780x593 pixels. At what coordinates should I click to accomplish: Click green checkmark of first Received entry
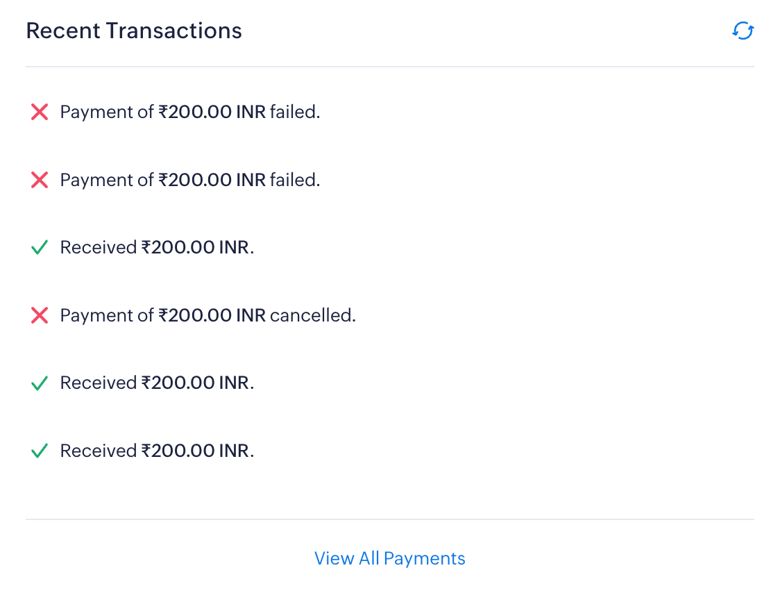pyautogui.click(x=40, y=248)
